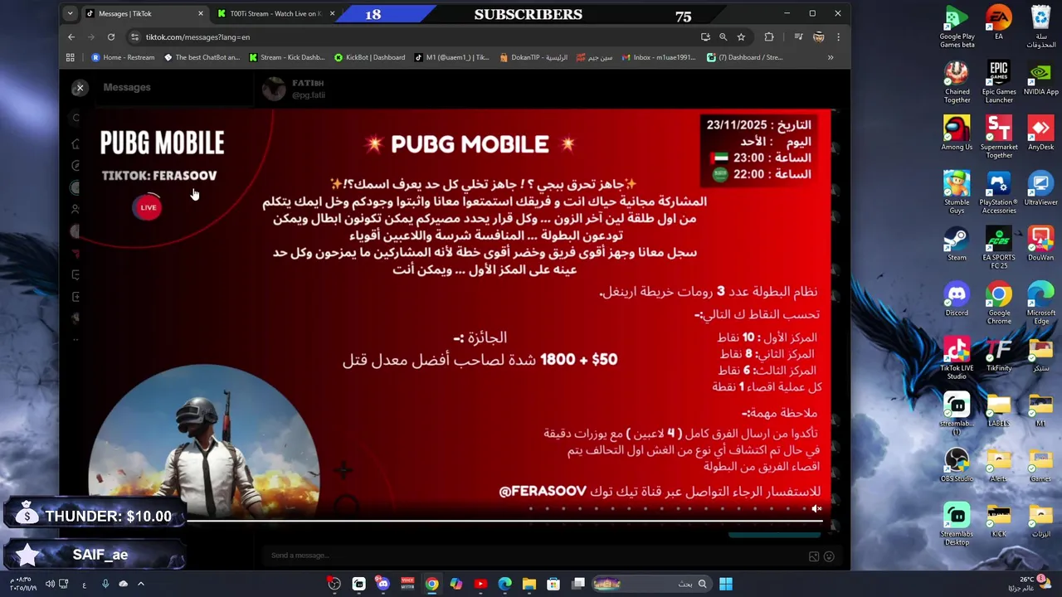1062x597 pixels.
Task: Open DouWan desktop icon
Action: tap(1040, 245)
